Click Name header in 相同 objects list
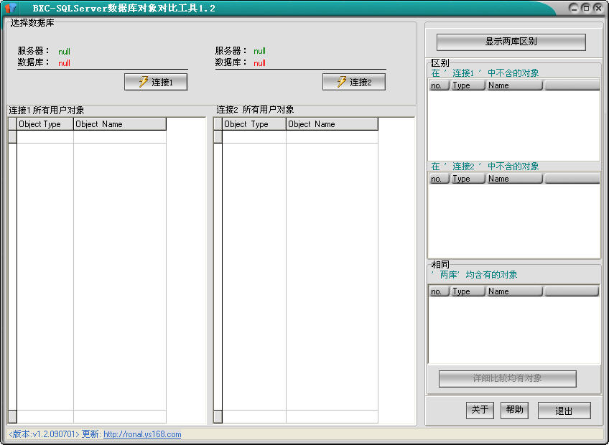The height and width of the screenshot is (445, 609). pyautogui.click(x=514, y=291)
